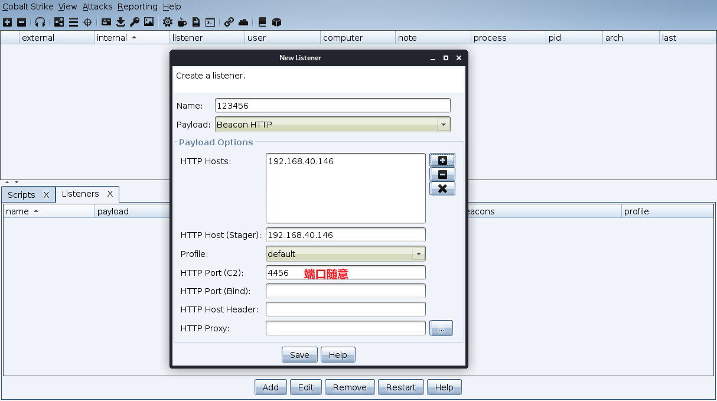Sort listeners by payload column header

132,211
